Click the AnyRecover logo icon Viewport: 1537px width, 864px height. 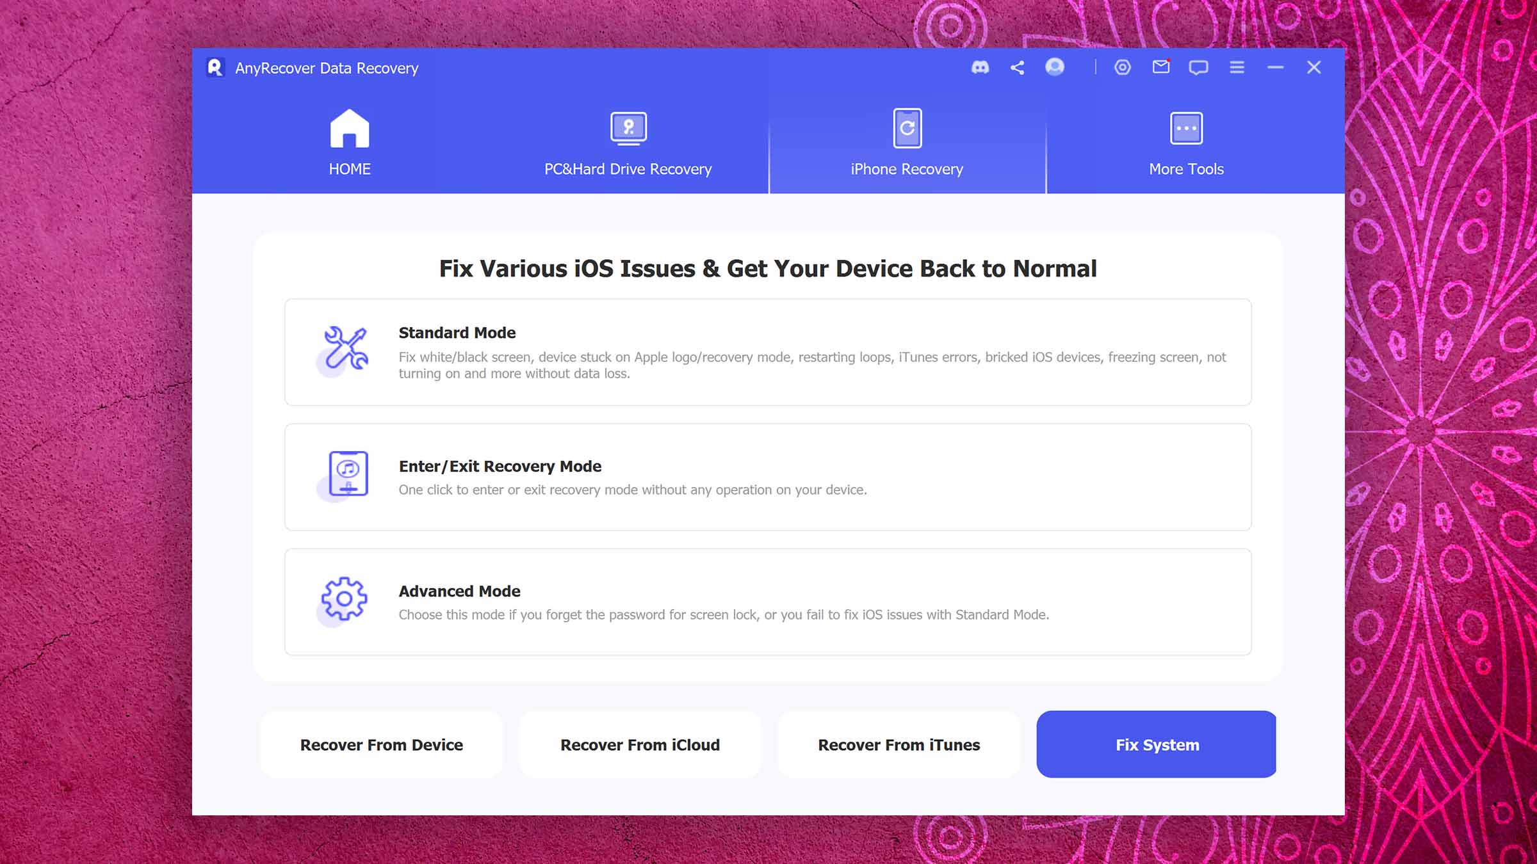tap(215, 67)
